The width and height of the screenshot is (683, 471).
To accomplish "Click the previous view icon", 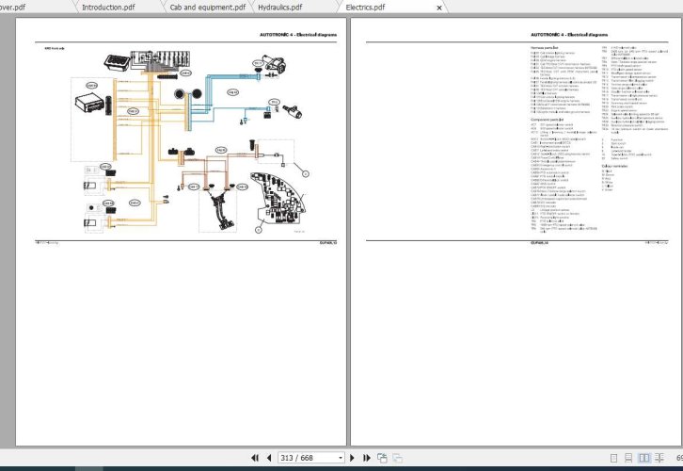I will tap(382, 458).
